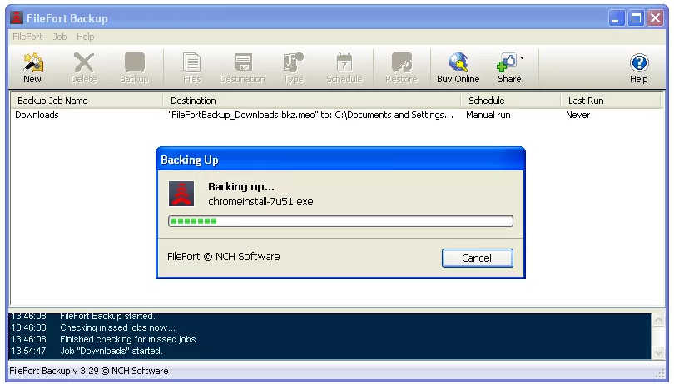Click 'FileFort © NCH Software' dialog text
The width and height of the screenshot is (674, 384).
(224, 257)
